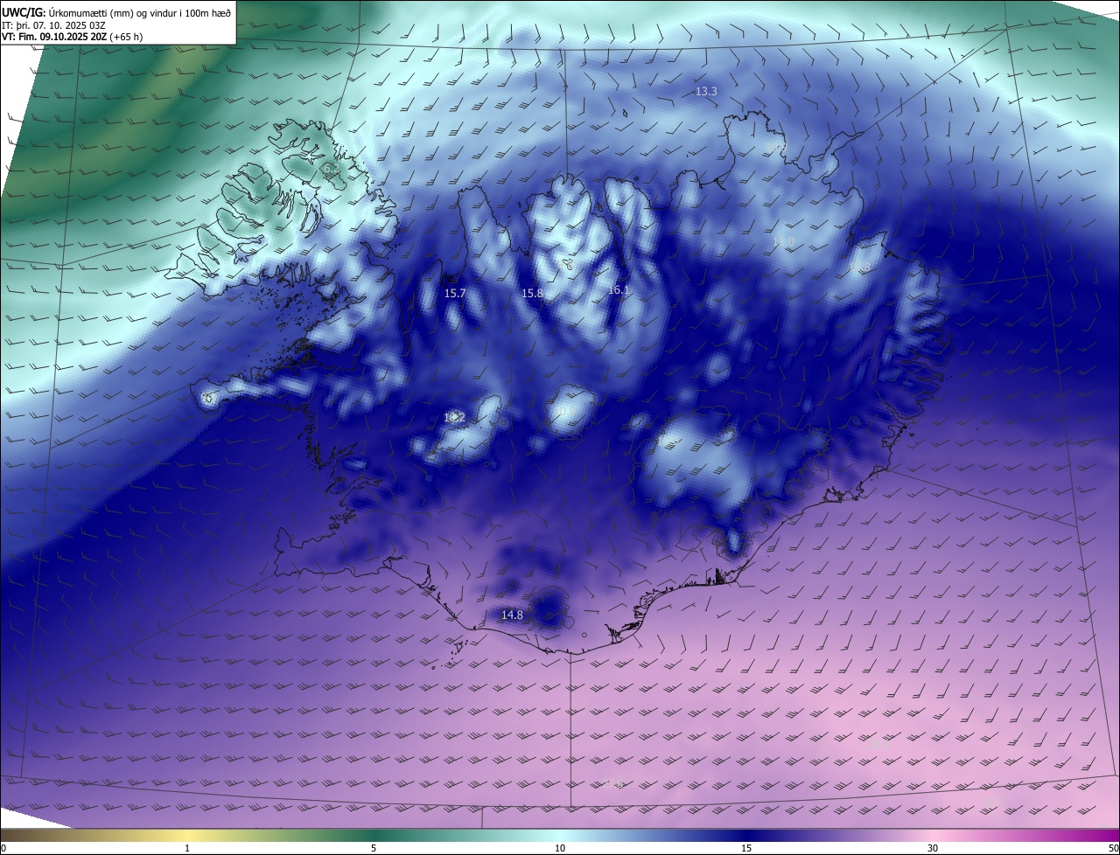Screen dimensions: 1120x855
Task: Click the 14.8 value label near the south coast
Action: (x=512, y=615)
